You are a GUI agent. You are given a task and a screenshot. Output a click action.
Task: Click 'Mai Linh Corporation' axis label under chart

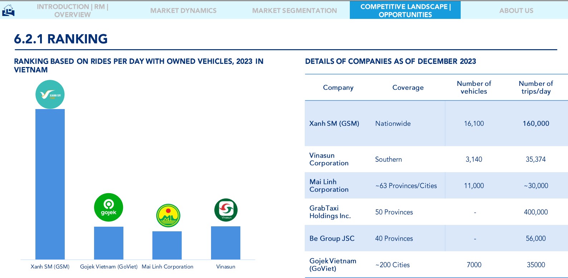pyautogui.click(x=167, y=267)
